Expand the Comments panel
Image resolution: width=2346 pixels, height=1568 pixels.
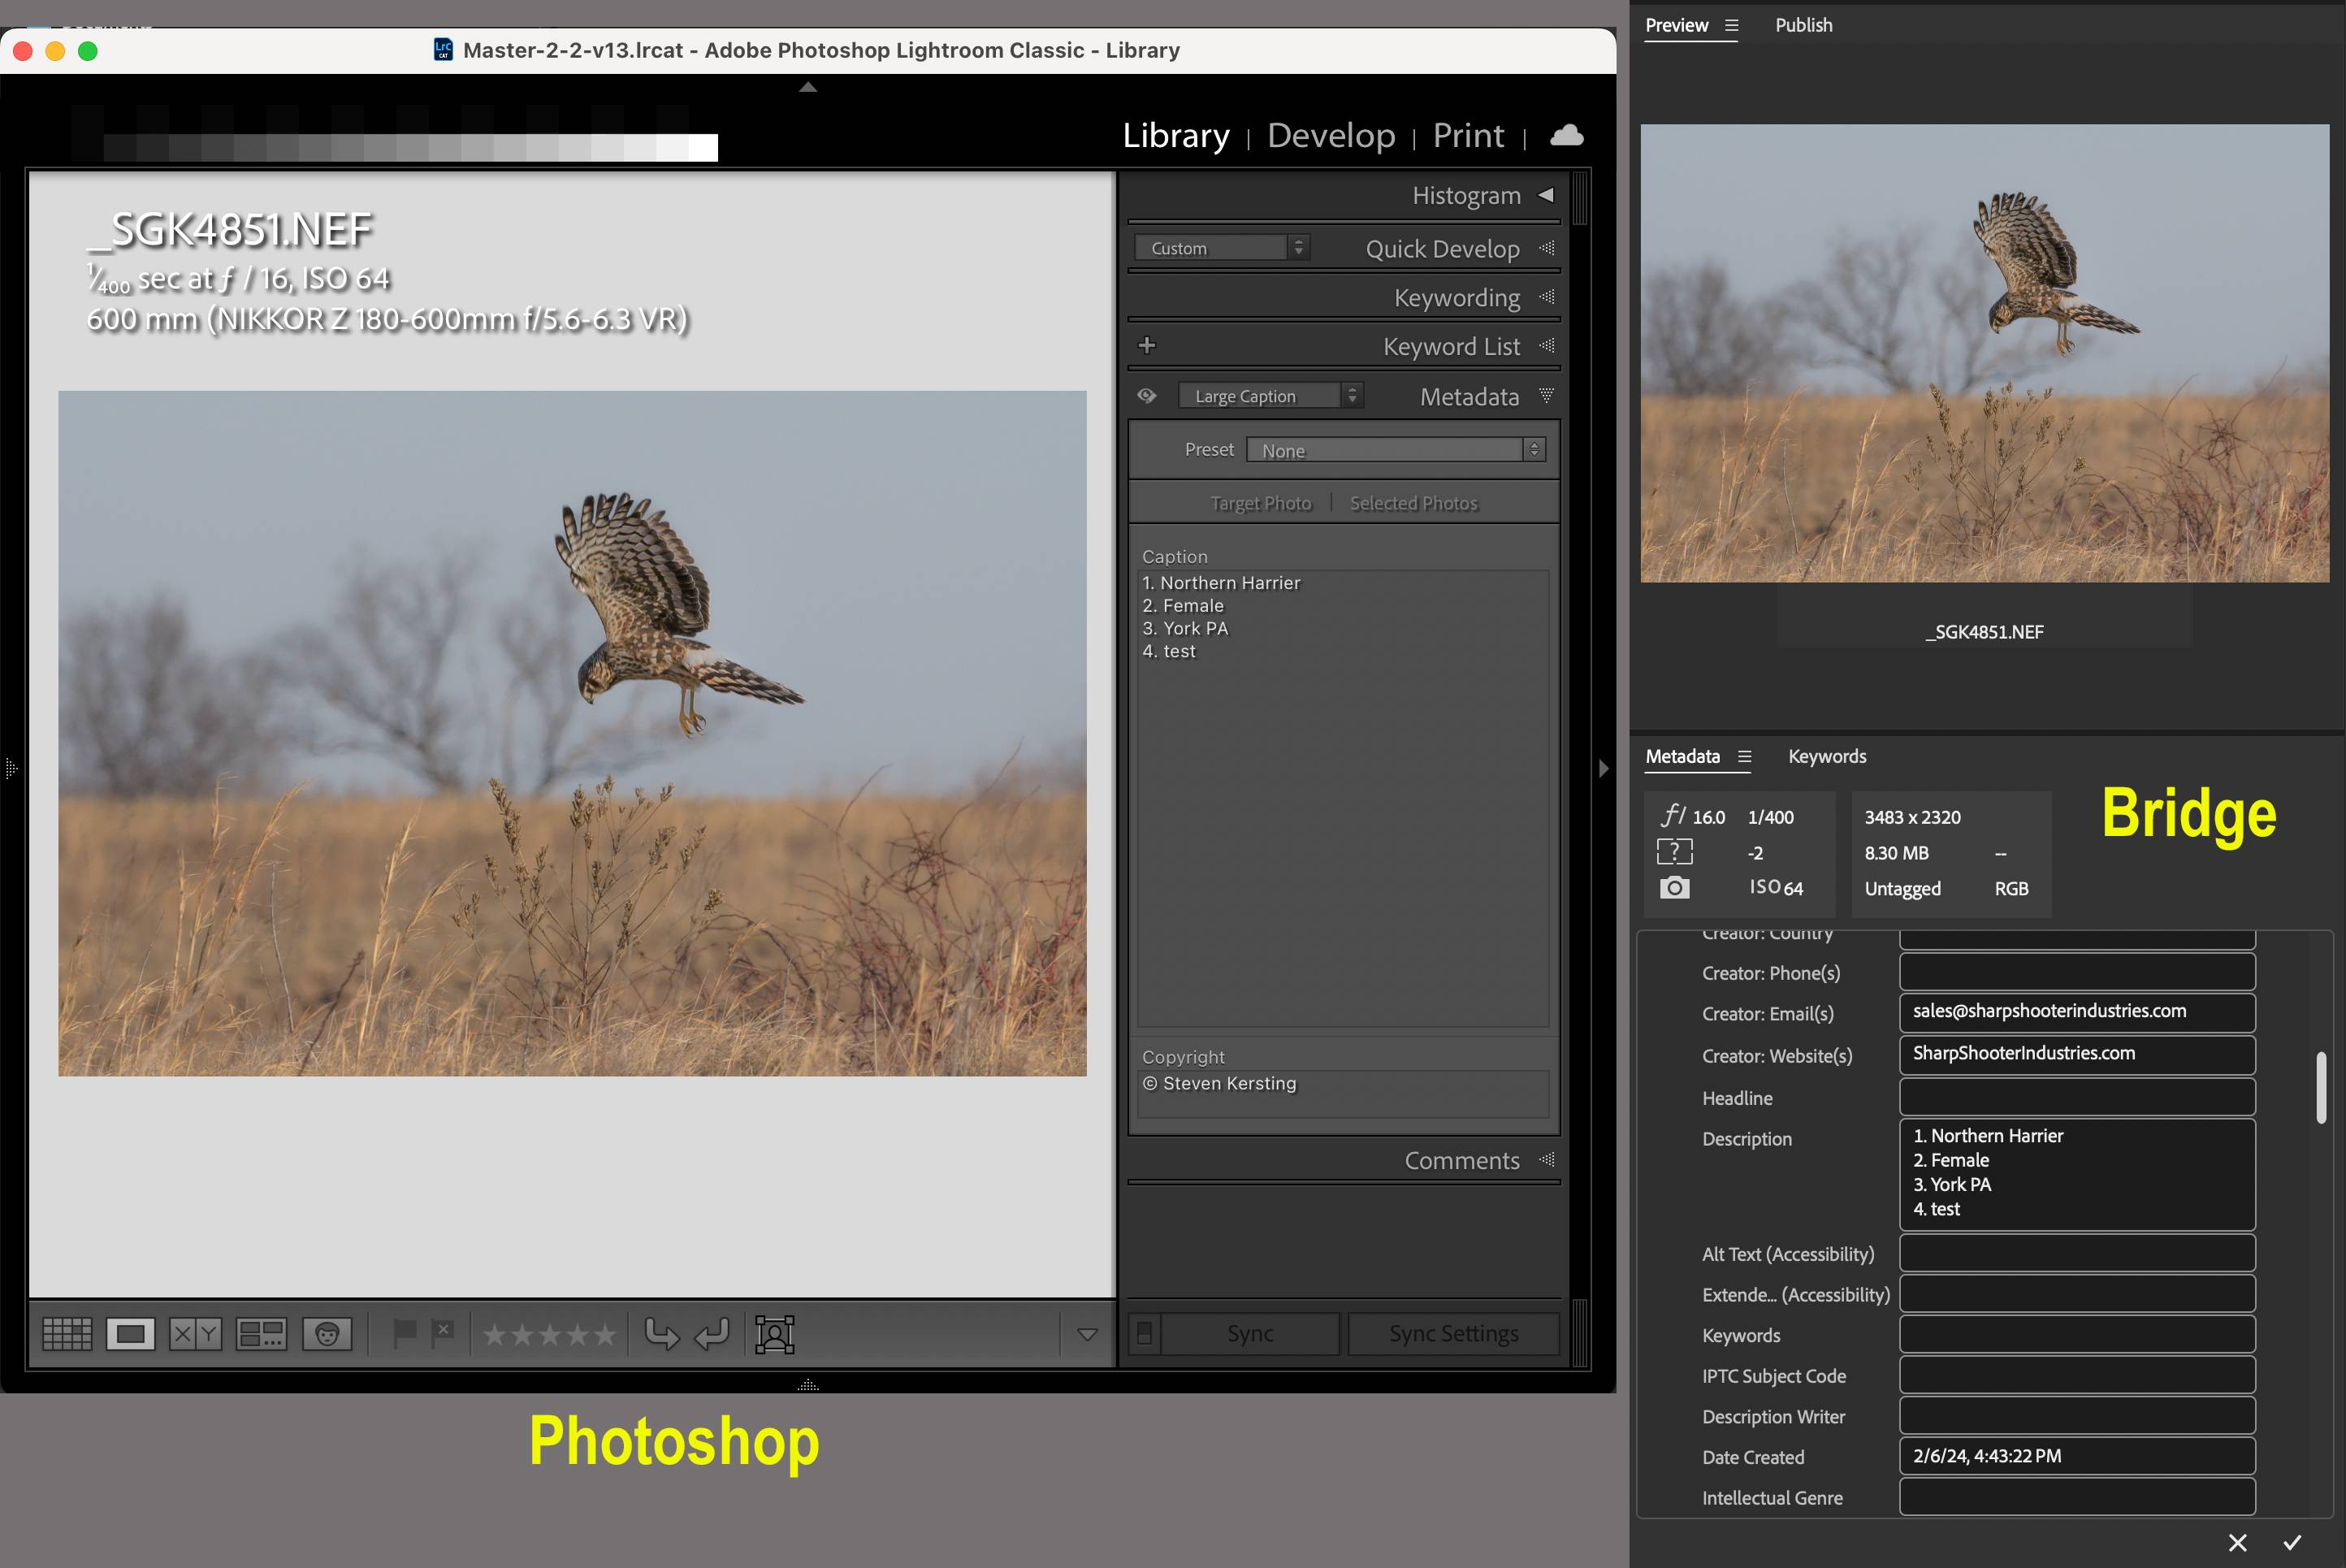(x=1547, y=1160)
